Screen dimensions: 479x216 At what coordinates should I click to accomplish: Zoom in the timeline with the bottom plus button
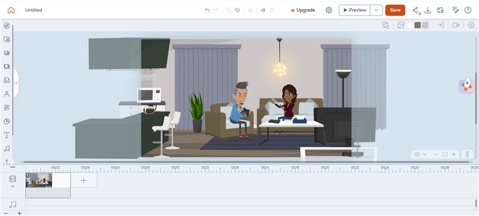(19, 213)
